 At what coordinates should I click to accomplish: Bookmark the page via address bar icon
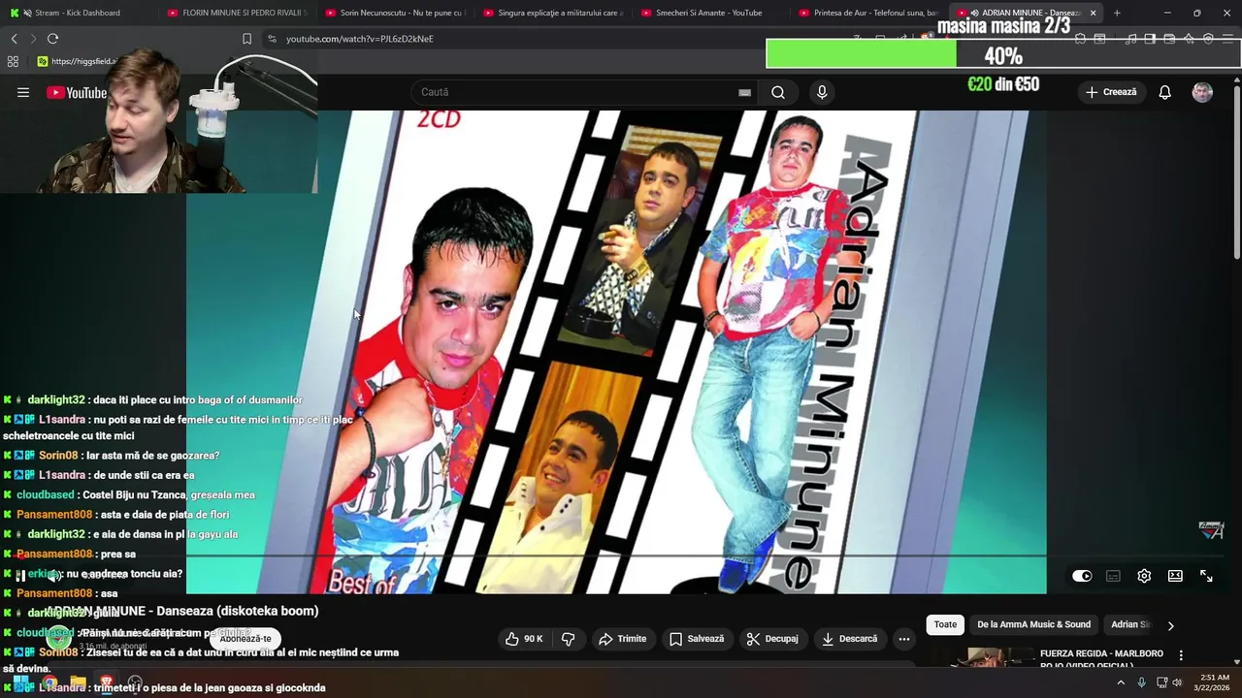246,39
